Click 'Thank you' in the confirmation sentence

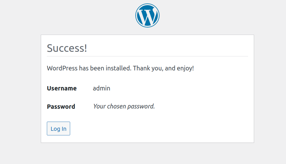click(x=147, y=68)
